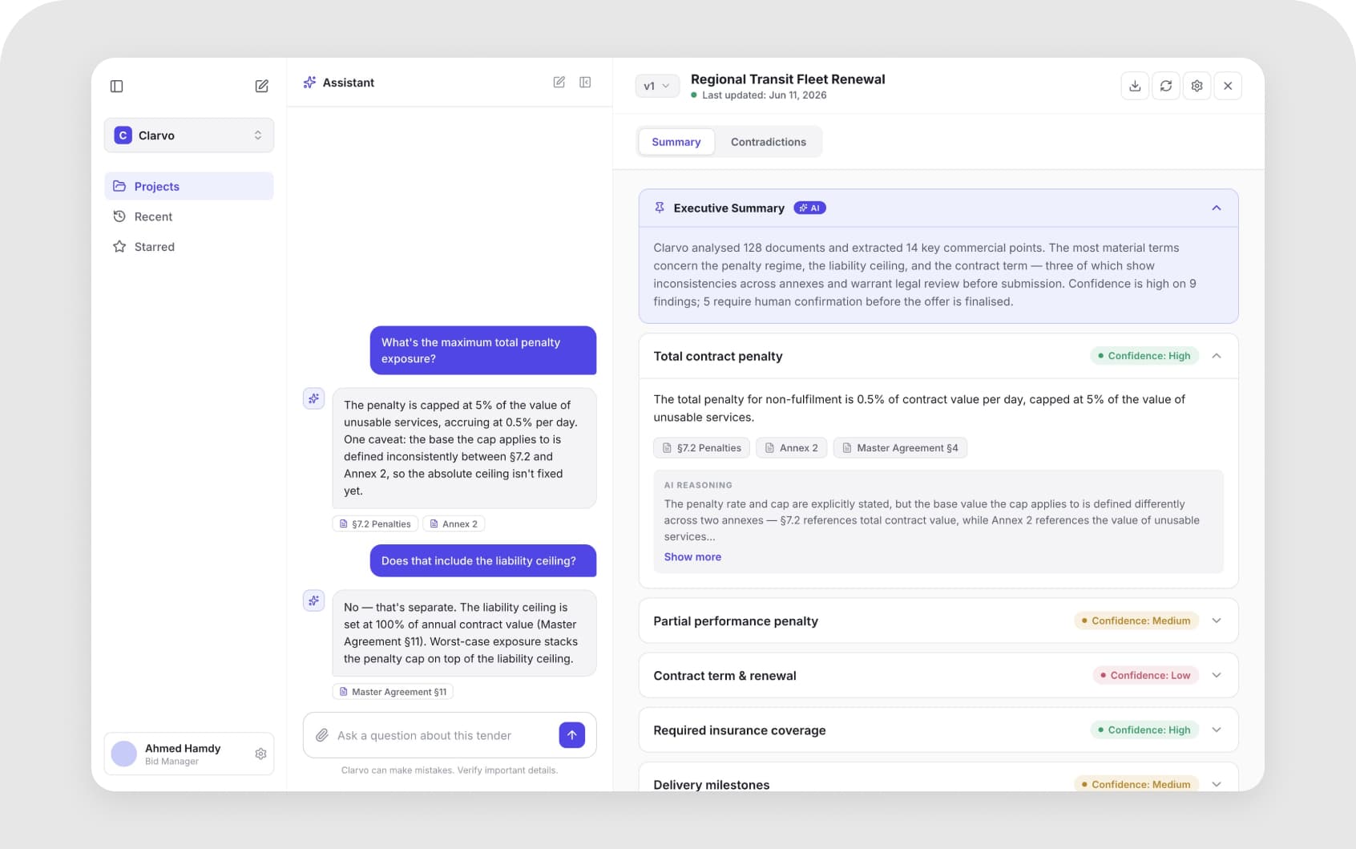Click Confidence: Medium badge on Partial performance penalty
Image resolution: width=1356 pixels, height=849 pixels.
coord(1136,621)
